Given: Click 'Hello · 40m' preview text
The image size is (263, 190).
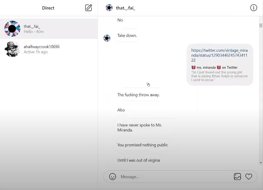Looking at the screenshot, I should pyautogui.click(x=34, y=31).
